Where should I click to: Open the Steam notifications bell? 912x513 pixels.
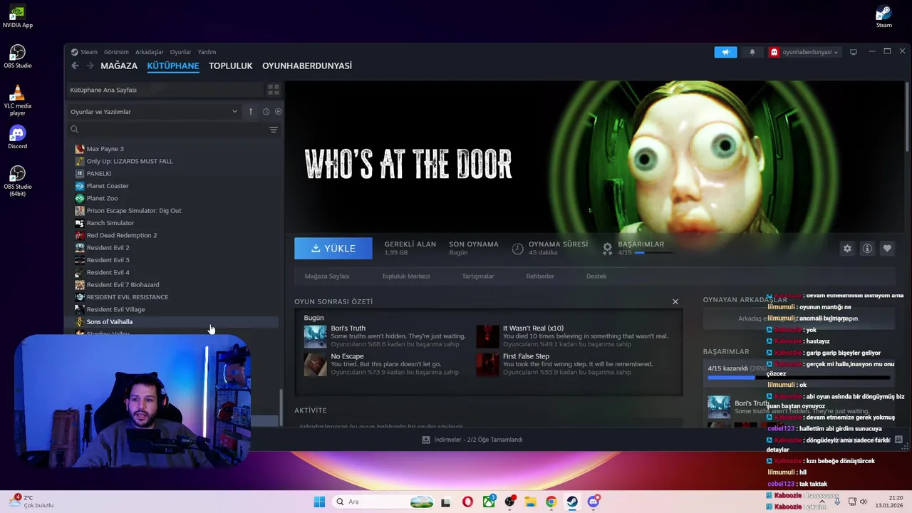click(752, 52)
